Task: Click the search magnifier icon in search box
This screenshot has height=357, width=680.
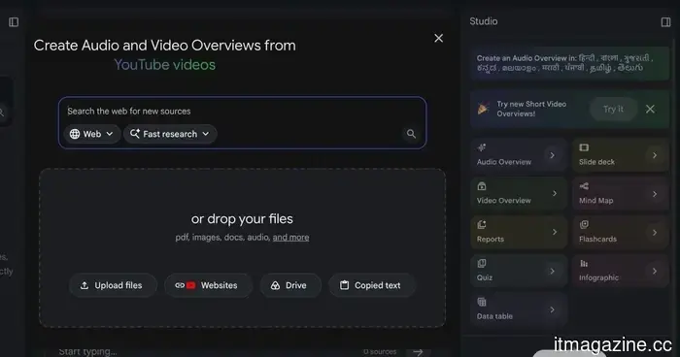Action: pyautogui.click(x=411, y=134)
